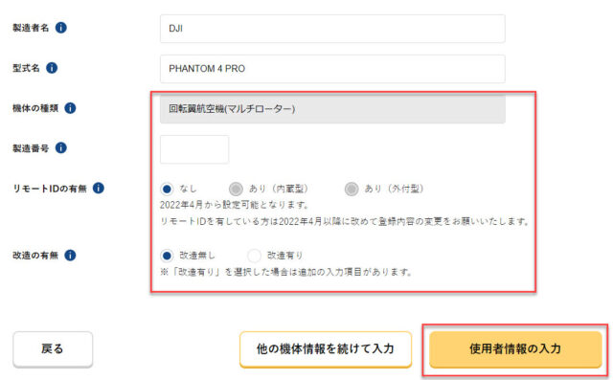Focus the 型式名 field PHANTOM 4 PRO
The image size is (613, 380).
pos(332,69)
